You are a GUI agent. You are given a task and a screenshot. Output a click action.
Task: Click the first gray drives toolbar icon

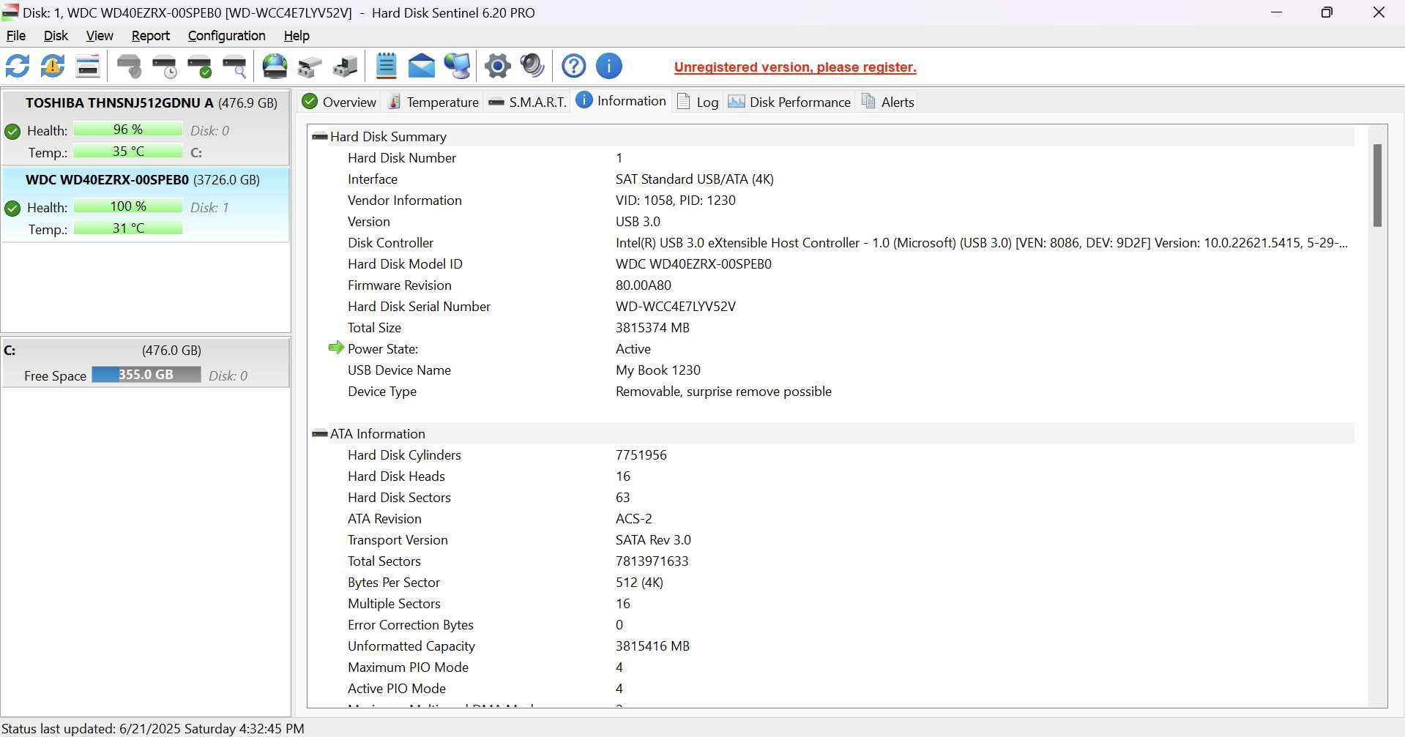[x=310, y=67]
